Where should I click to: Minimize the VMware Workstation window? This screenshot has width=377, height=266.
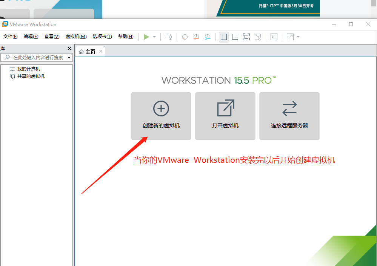334,24
